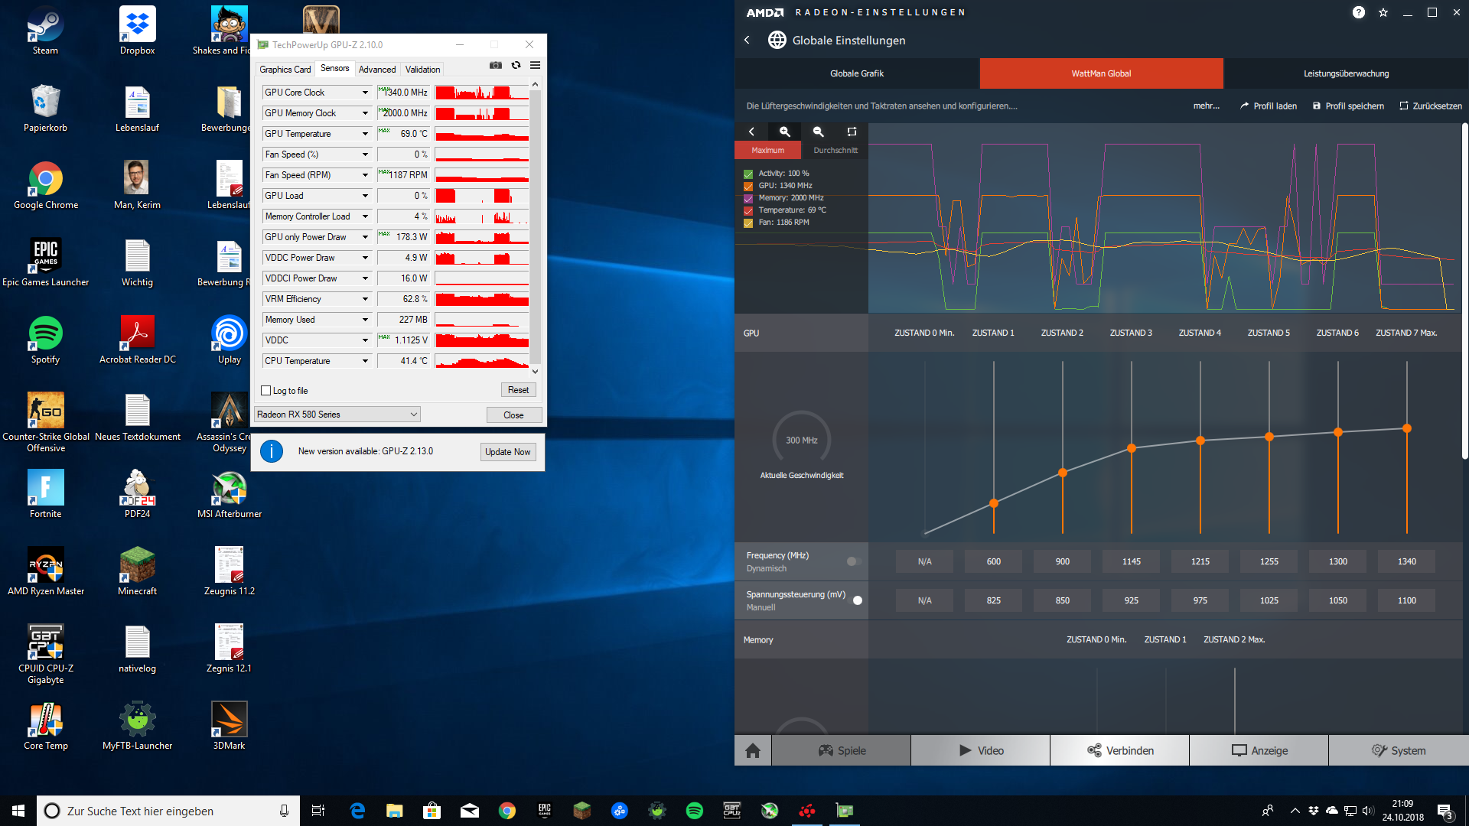This screenshot has height=826, width=1469.
Task: Zoom out on the WattMan graph
Action: click(818, 132)
